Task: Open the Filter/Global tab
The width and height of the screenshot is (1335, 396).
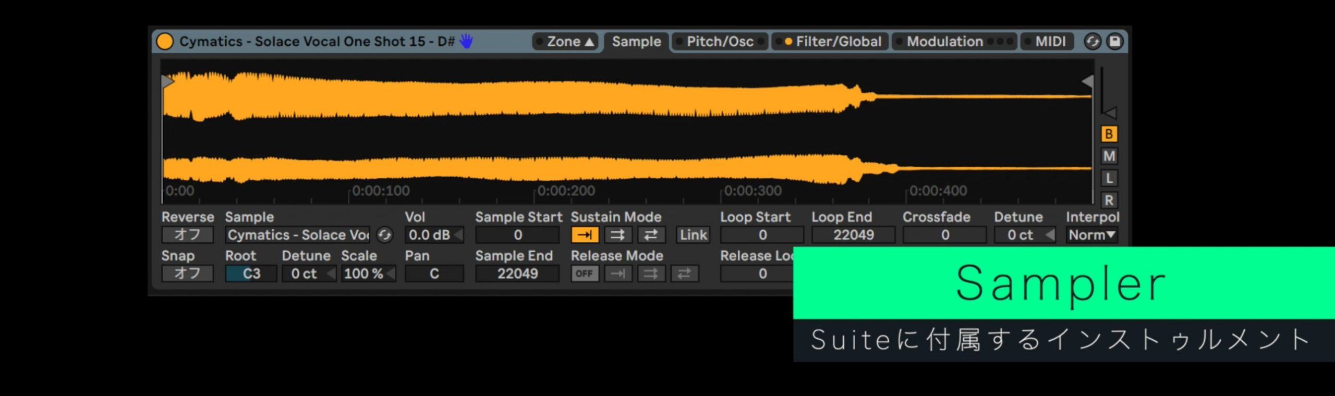Action: 831,41
